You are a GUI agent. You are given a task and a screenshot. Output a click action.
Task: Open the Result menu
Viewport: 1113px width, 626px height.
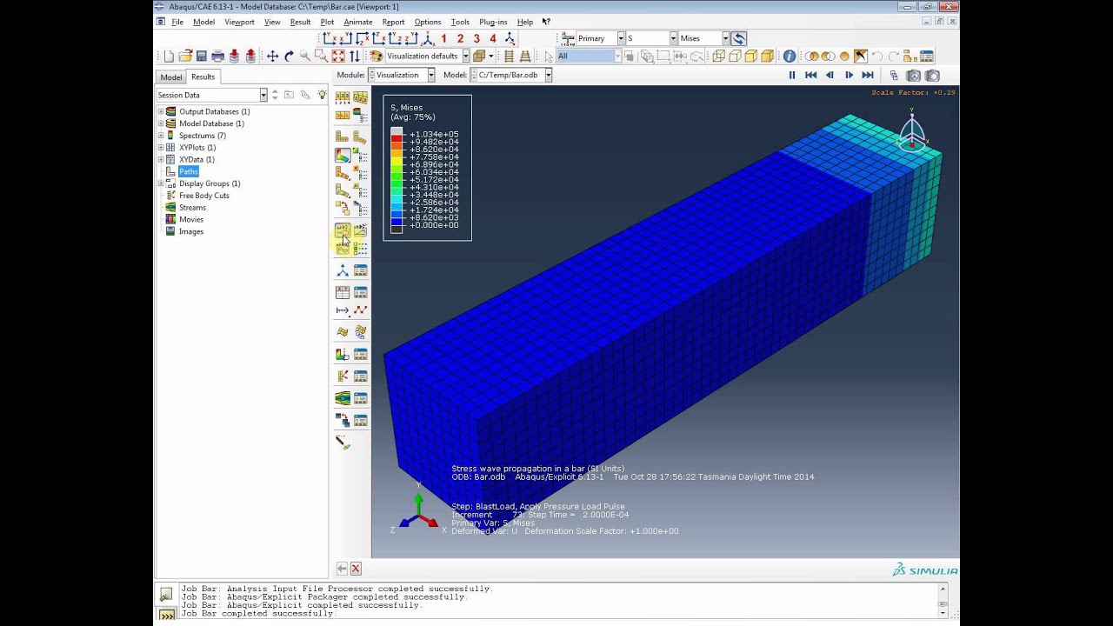coord(300,22)
